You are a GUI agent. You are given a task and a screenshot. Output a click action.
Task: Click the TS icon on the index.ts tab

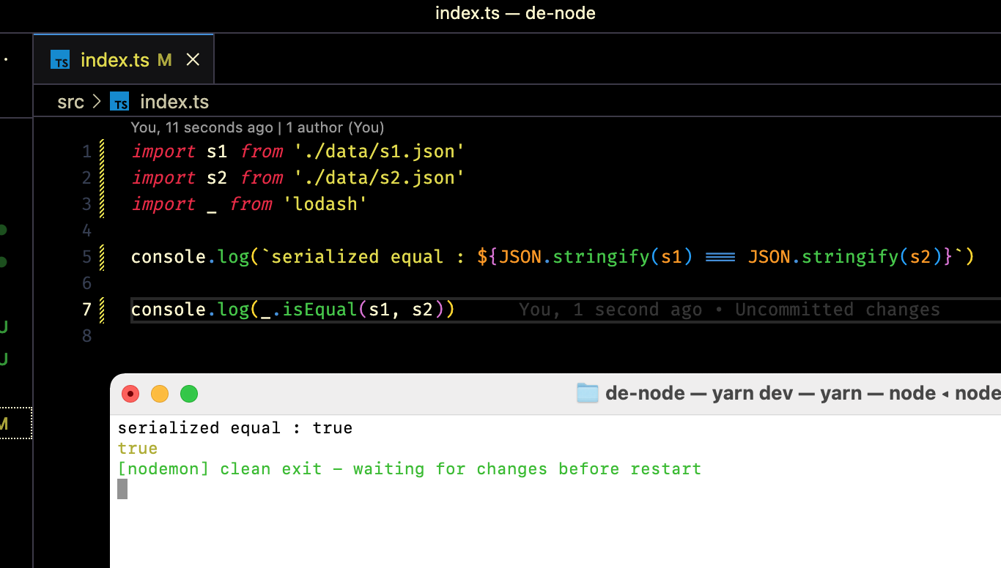point(61,59)
